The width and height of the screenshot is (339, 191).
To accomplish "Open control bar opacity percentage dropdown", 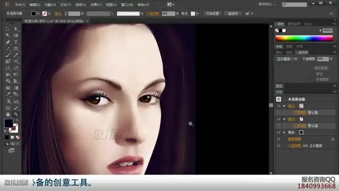I will point(177,14).
